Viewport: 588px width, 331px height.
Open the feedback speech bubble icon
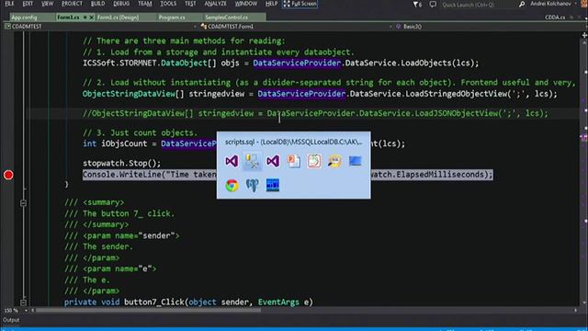tap(433, 4)
